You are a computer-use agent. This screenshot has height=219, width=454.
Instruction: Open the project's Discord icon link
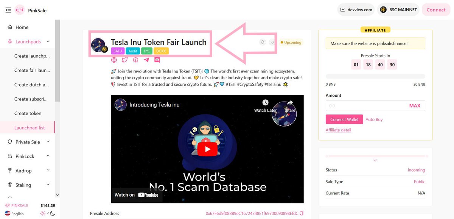tap(157, 60)
